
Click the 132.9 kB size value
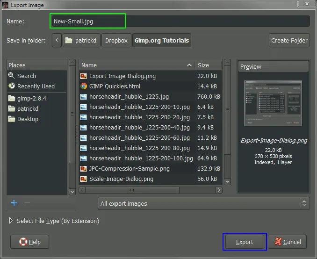point(209,169)
